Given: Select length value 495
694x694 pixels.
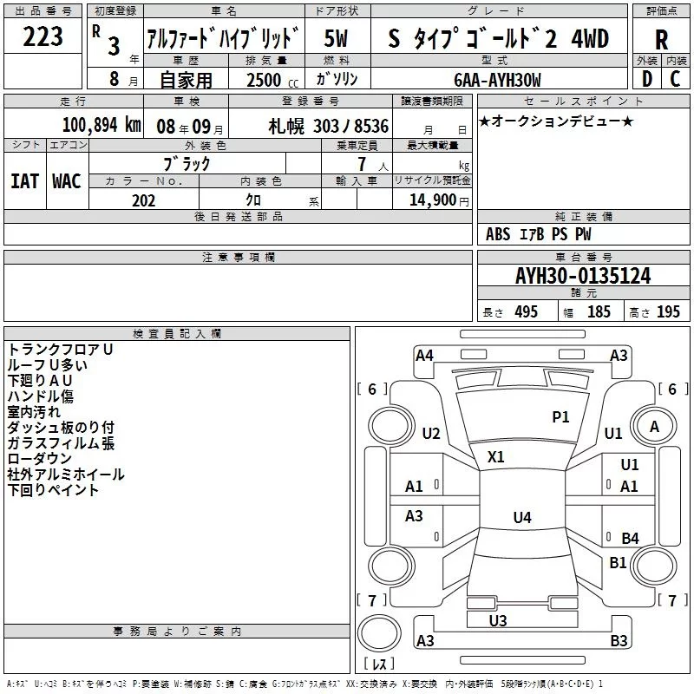Looking at the screenshot, I should coord(527,311).
